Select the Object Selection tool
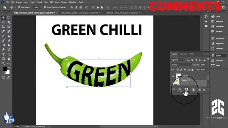 coord(9,22)
